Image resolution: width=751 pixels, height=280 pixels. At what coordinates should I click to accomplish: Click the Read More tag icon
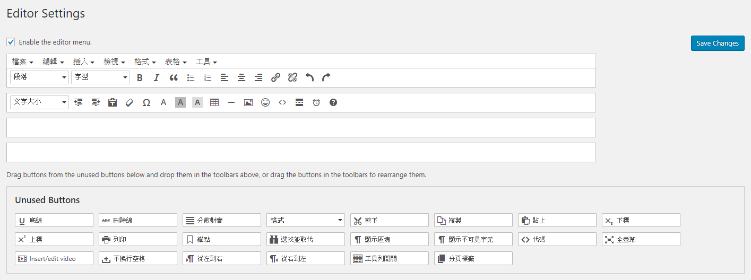tap(299, 102)
